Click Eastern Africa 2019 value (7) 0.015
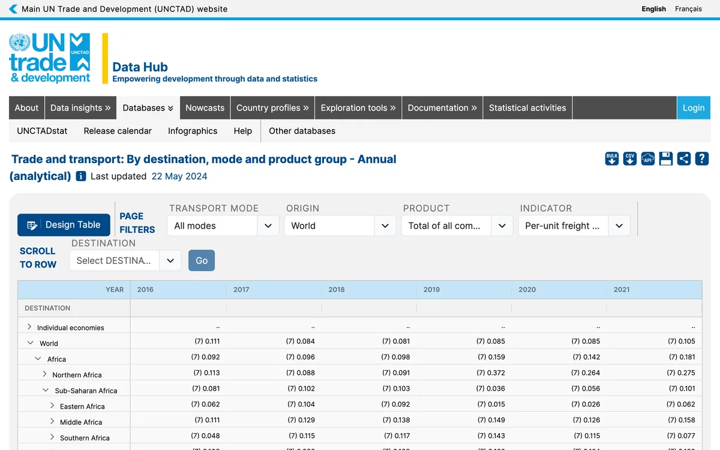720x450 pixels. (491, 404)
